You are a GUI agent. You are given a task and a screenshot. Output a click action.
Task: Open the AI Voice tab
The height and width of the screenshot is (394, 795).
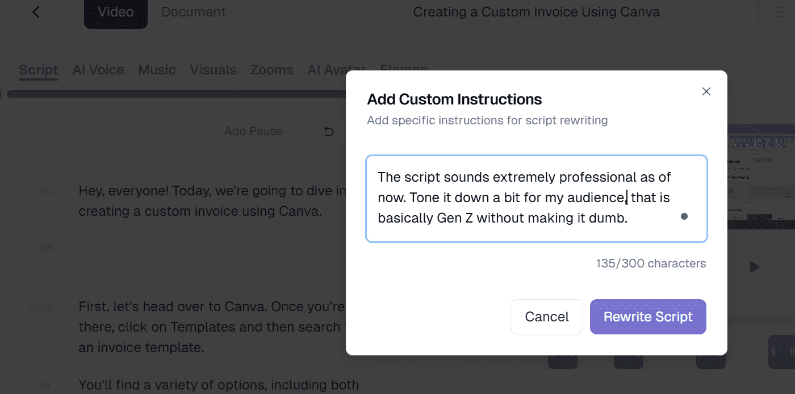pyautogui.click(x=98, y=69)
